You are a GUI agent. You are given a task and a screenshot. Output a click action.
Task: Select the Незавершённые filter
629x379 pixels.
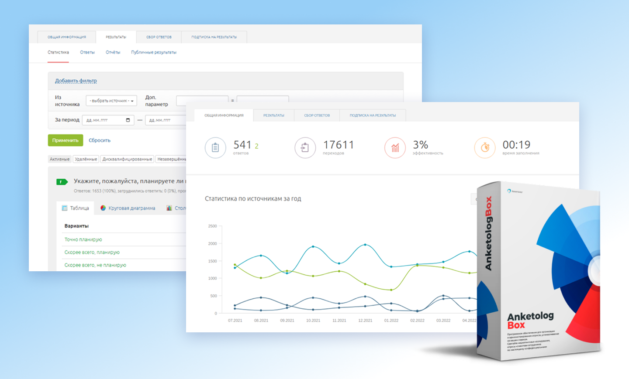[x=171, y=159]
